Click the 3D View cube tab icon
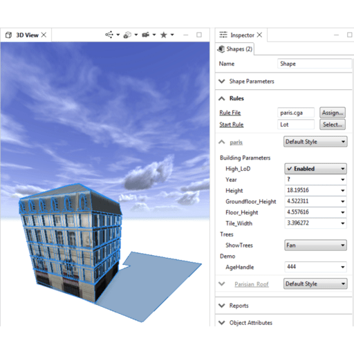The width and height of the screenshot is (354, 354). point(8,35)
